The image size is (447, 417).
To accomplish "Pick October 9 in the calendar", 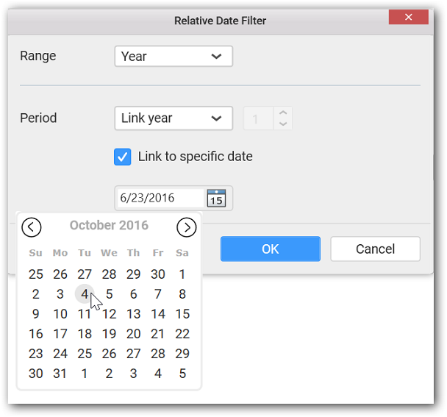I will click(x=35, y=314).
